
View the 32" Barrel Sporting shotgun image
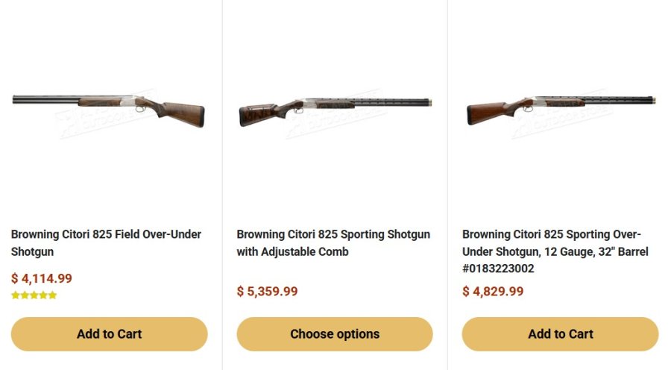(x=561, y=110)
